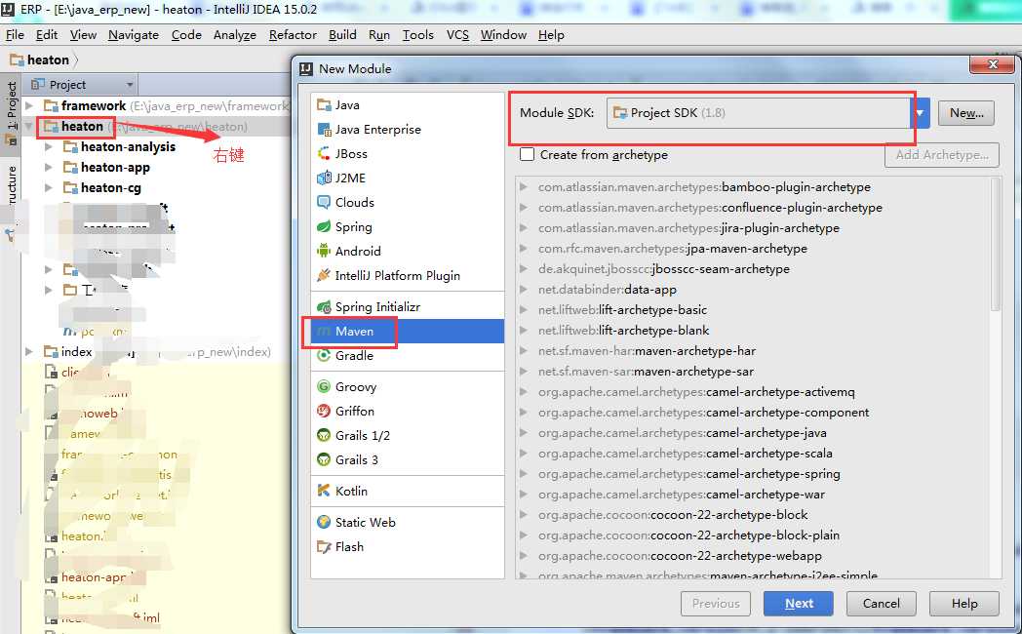This screenshot has height=634, width=1022.
Task: Expand the heaton-analysis node
Action: [49, 147]
